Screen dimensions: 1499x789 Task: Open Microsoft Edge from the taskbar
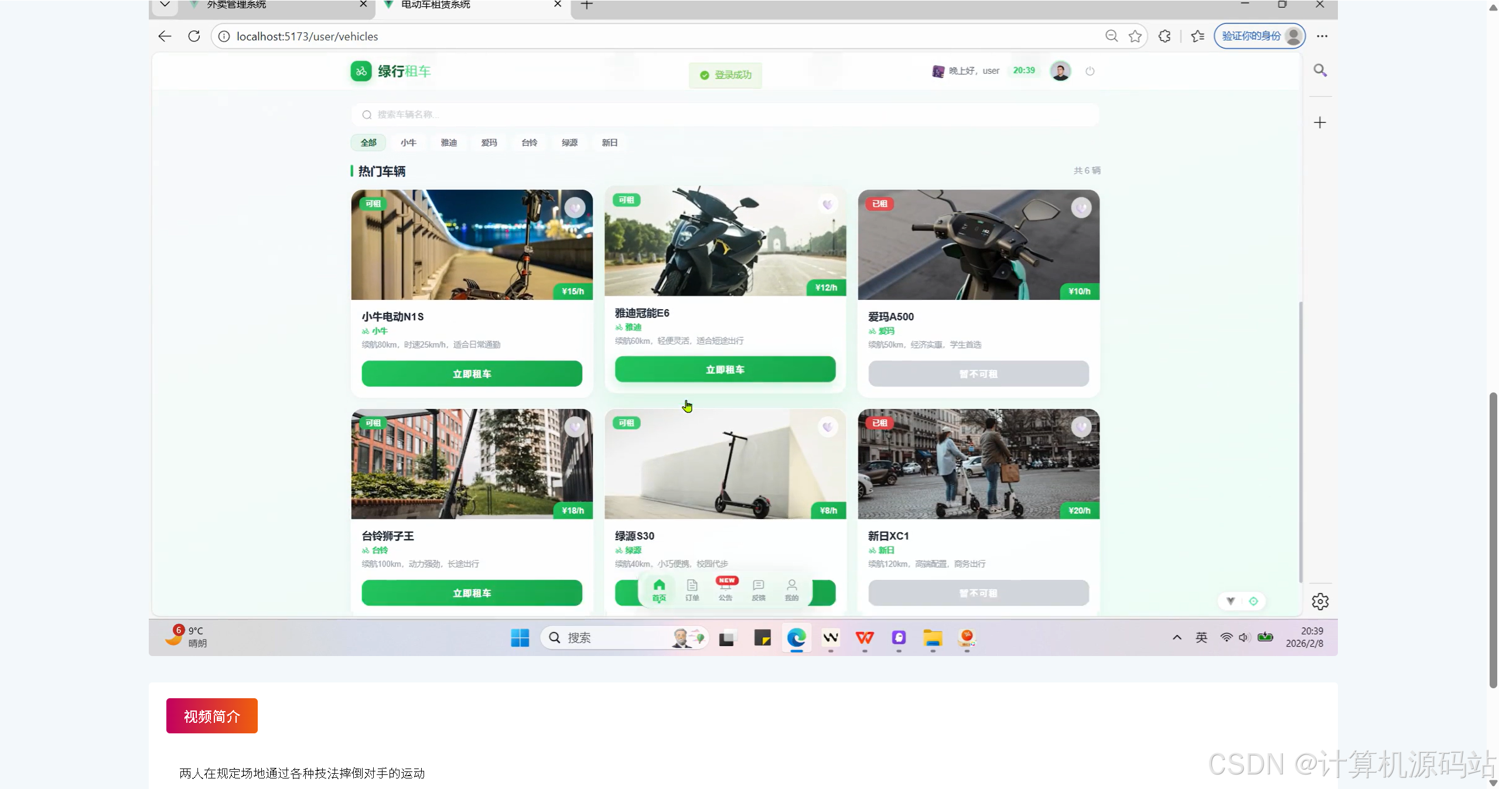click(796, 637)
